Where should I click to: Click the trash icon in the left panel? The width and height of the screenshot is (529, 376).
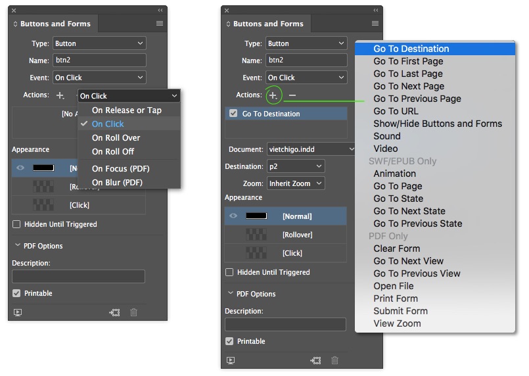click(x=134, y=312)
